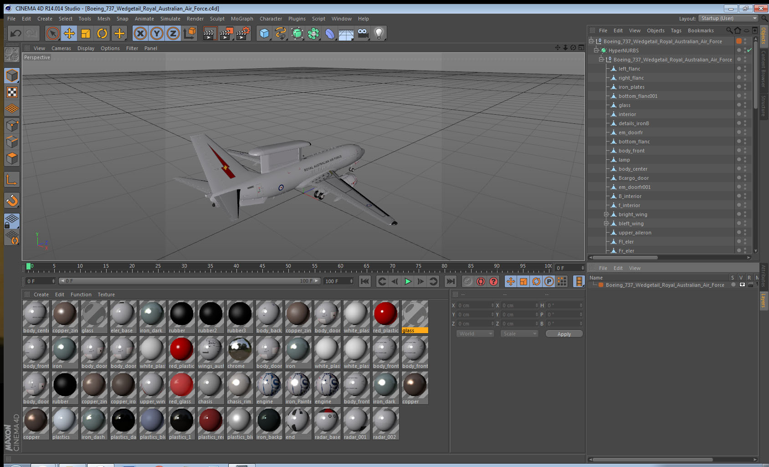Open the Sculpt menu
The image size is (769, 467).
(x=217, y=19)
